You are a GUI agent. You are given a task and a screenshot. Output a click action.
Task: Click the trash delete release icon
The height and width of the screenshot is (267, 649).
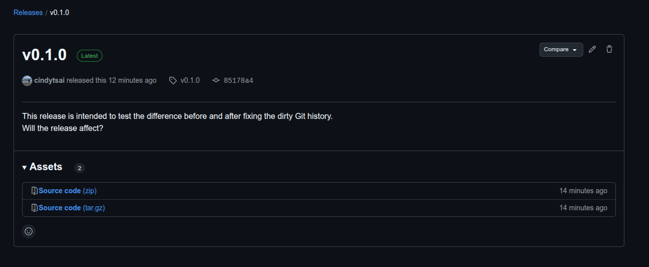(x=609, y=49)
